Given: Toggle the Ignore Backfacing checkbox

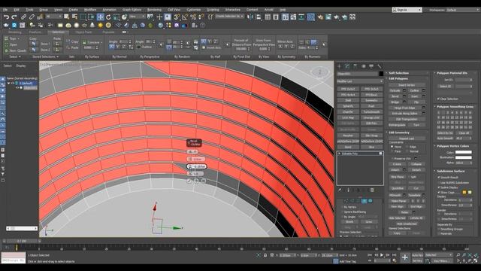Looking at the screenshot, I should [342, 212].
